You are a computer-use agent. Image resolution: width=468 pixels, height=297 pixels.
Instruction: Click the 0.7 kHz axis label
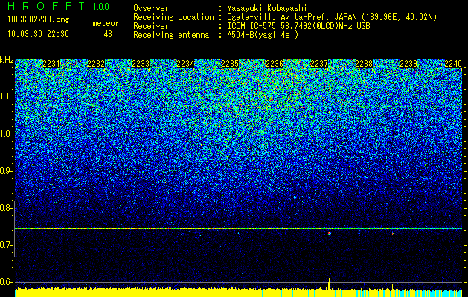[7, 245]
